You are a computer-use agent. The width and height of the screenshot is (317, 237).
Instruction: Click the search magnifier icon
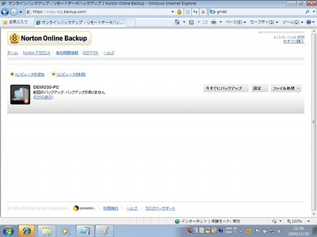(307, 12)
